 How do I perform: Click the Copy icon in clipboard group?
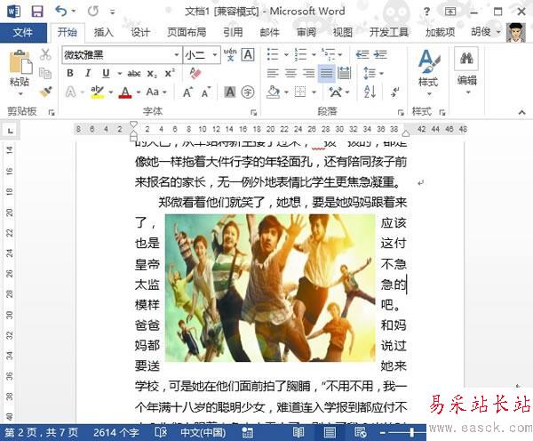45,73
